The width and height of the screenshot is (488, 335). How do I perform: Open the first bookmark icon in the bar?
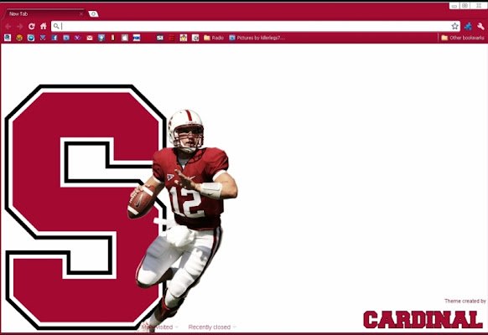tap(8, 38)
